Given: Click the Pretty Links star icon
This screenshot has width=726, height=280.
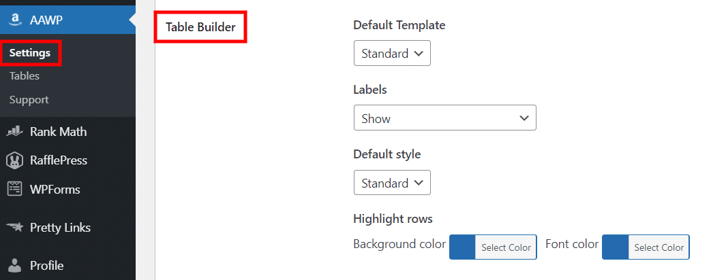Looking at the screenshot, I should pos(15,228).
